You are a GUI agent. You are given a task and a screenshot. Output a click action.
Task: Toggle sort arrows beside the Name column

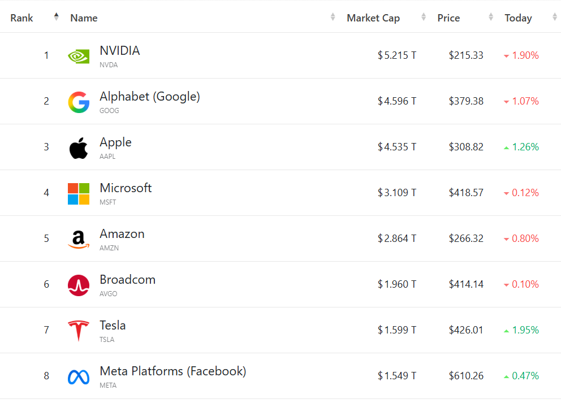click(x=333, y=17)
